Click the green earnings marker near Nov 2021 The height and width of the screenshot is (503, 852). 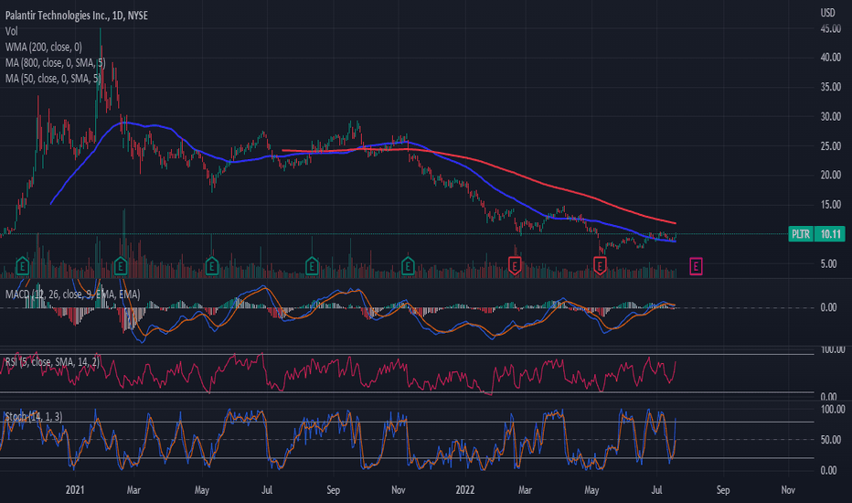pos(408,266)
